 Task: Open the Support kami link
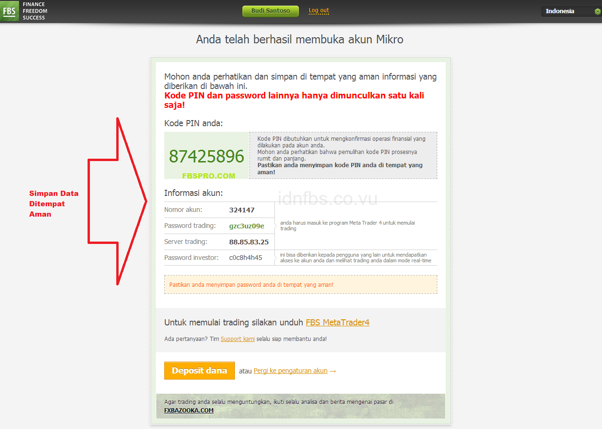[x=238, y=339]
